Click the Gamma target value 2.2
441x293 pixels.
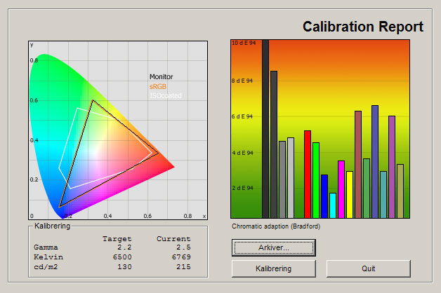click(x=123, y=248)
